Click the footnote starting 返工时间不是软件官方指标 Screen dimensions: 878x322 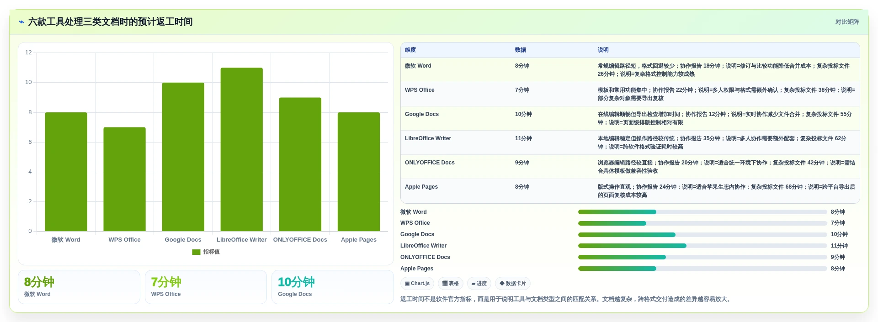(566, 299)
